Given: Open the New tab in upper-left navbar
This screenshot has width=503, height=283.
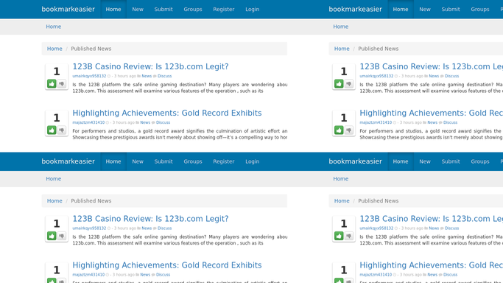Looking at the screenshot, I should click(x=138, y=10).
